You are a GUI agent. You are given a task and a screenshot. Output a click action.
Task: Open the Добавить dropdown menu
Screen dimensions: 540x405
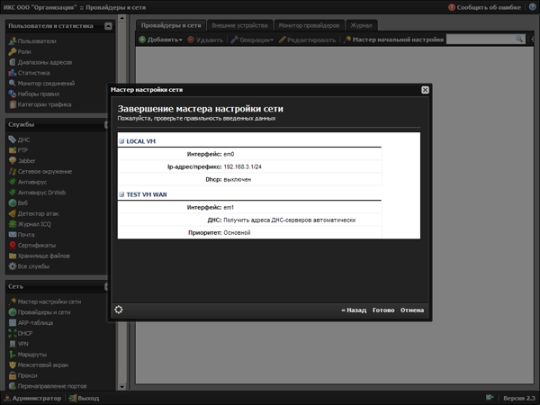160,40
